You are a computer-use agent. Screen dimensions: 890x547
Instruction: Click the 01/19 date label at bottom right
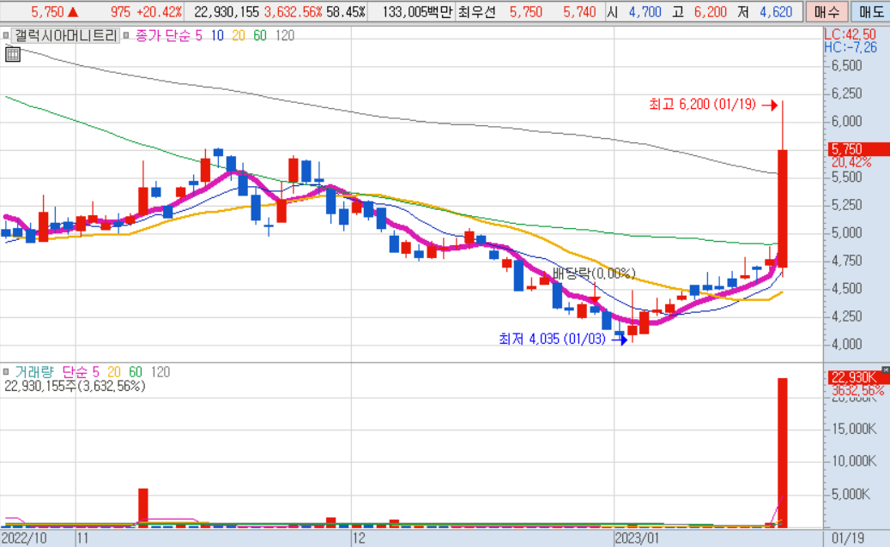[x=847, y=538]
